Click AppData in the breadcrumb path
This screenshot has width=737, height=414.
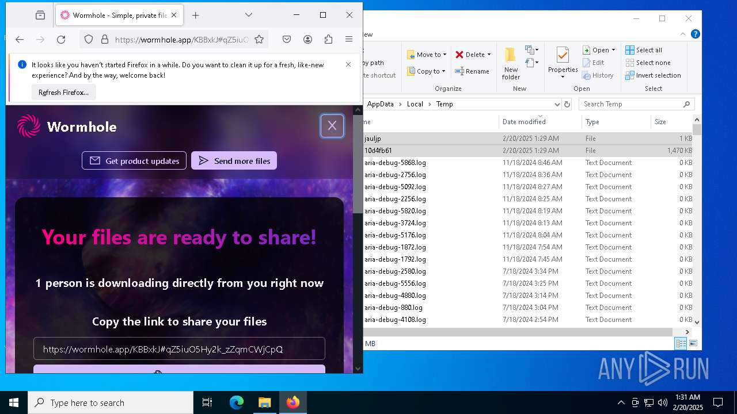[x=381, y=104]
